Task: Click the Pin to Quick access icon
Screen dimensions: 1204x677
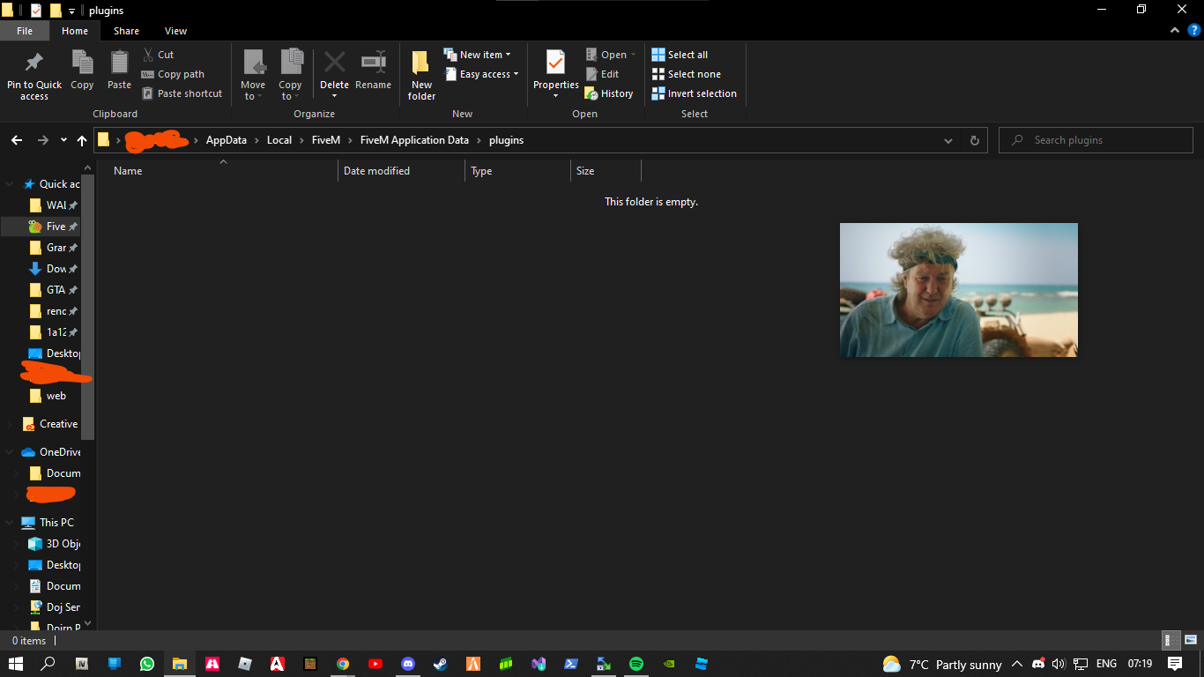Action: tap(34, 62)
